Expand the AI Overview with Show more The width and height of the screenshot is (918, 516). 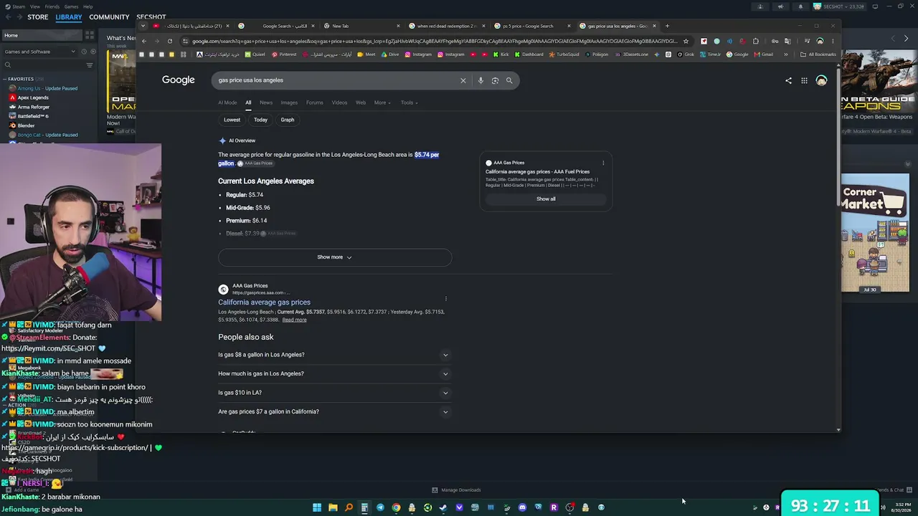[335, 257]
